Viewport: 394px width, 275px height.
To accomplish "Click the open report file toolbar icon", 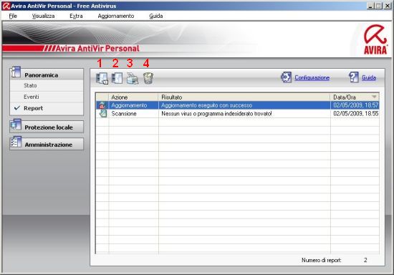I will pyautogui.click(x=117, y=78).
